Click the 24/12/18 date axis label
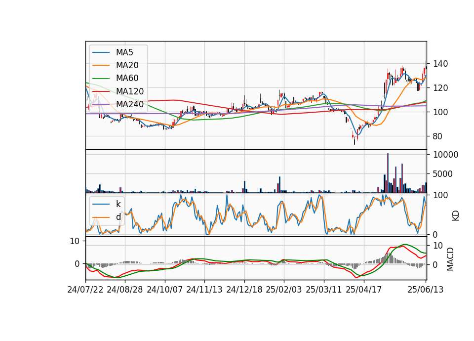 [x=244, y=290]
